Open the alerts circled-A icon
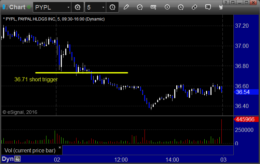Viewport: 260px width, 164px height. click(181, 7)
